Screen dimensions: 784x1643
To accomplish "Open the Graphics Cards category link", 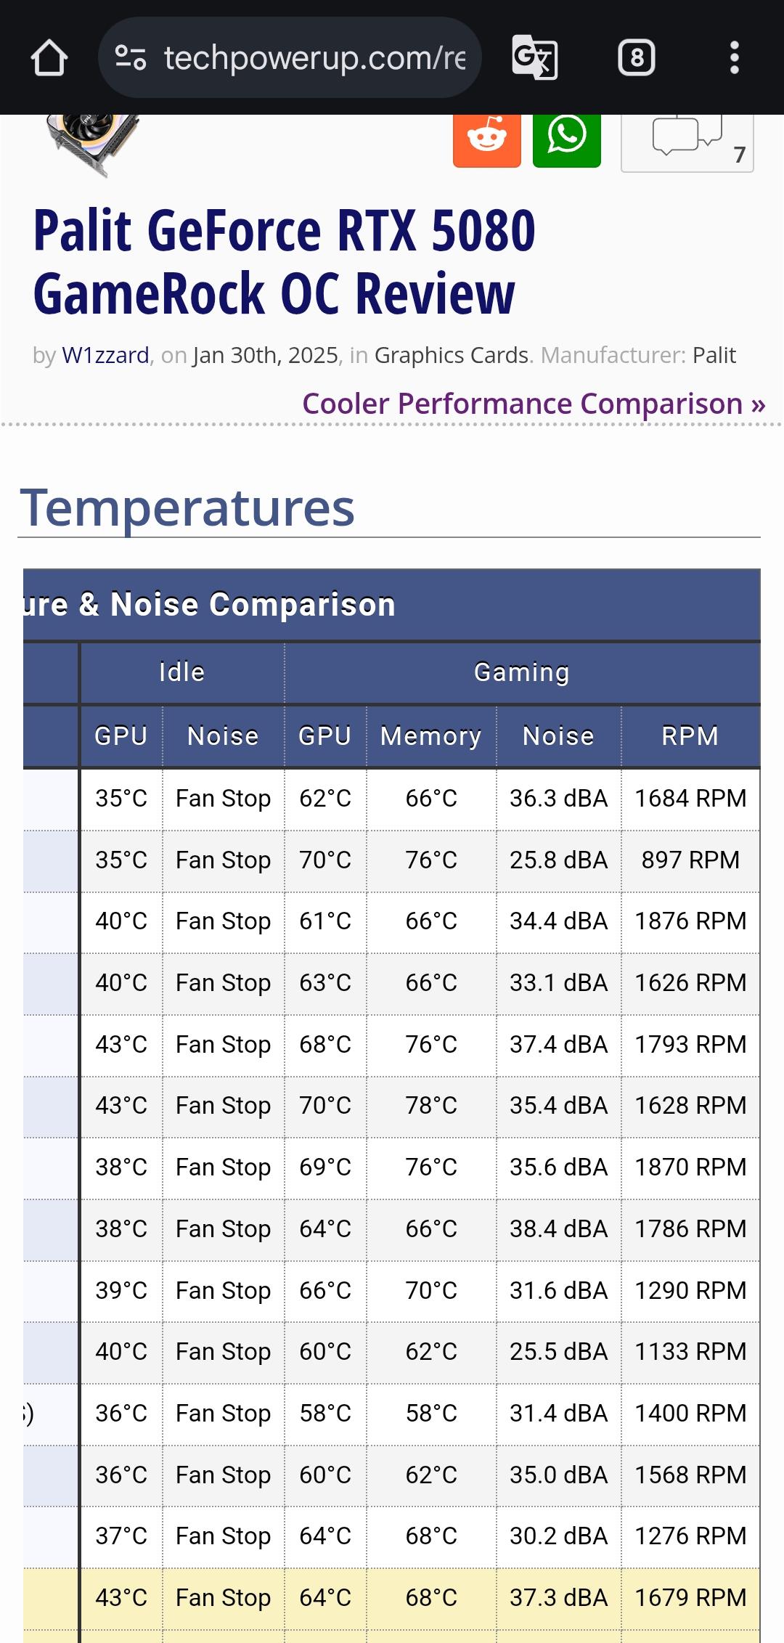I will [451, 355].
